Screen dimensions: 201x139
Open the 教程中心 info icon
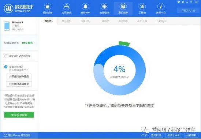[x=161, y=7]
